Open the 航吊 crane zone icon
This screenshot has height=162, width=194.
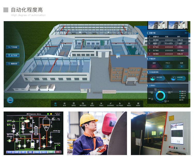click(x=64, y=104)
